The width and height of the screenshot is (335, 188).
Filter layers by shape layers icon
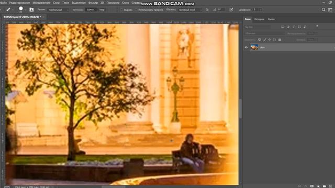pos(299,27)
